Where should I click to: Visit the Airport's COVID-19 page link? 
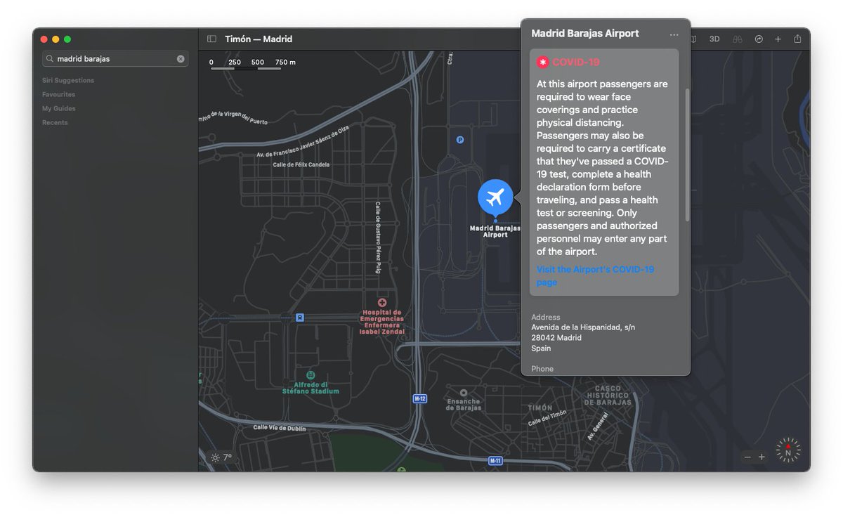[596, 276]
